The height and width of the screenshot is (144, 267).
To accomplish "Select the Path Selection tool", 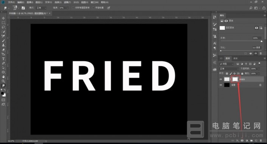I will pos(3,68).
